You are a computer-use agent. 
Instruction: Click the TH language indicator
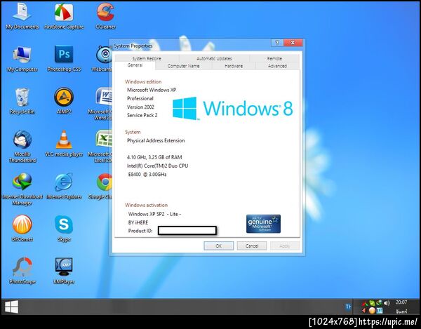[x=348, y=307]
